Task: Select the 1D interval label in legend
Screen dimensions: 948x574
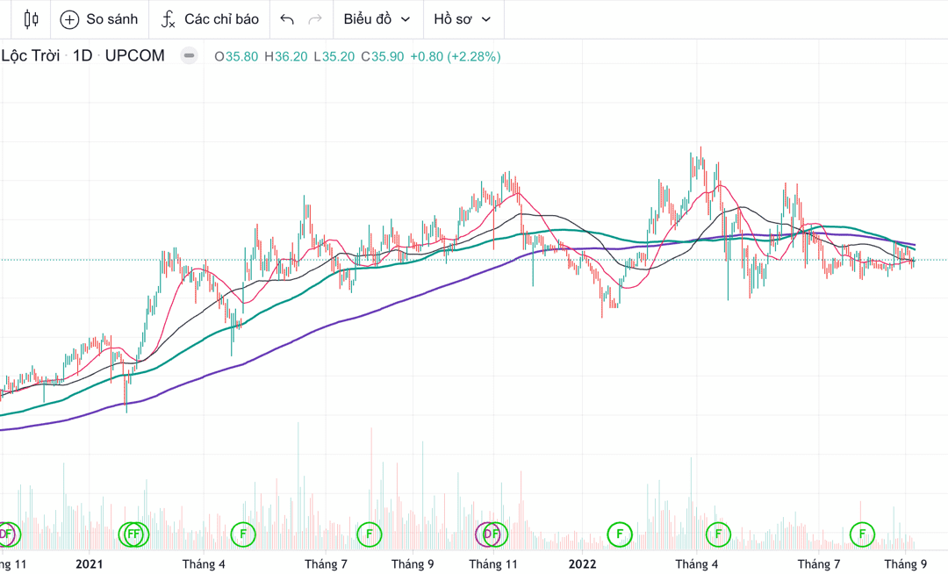Action: [83, 56]
